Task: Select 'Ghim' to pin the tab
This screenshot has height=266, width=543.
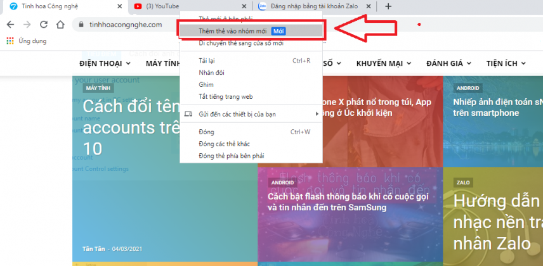Action: [x=206, y=84]
